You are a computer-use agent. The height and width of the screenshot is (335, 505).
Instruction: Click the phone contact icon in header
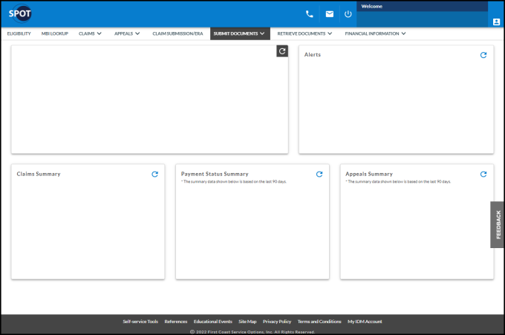click(x=310, y=14)
